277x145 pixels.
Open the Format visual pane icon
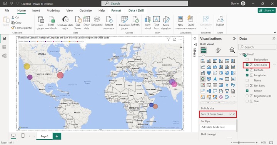point(218,50)
